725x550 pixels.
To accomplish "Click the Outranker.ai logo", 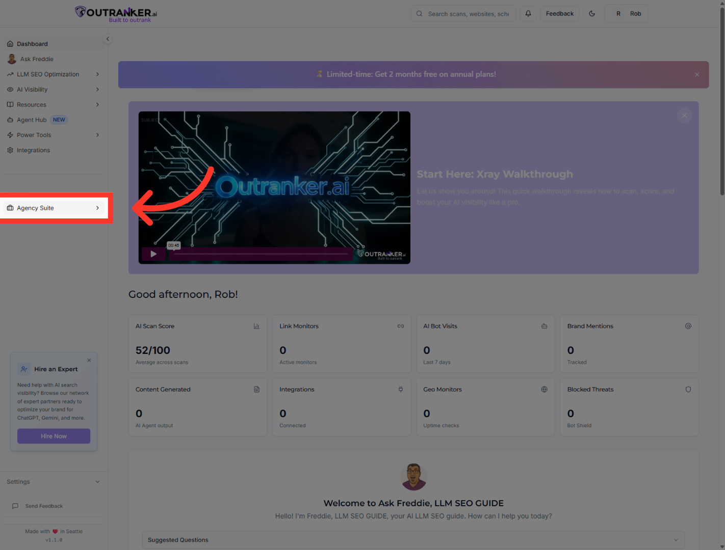I will (x=116, y=14).
